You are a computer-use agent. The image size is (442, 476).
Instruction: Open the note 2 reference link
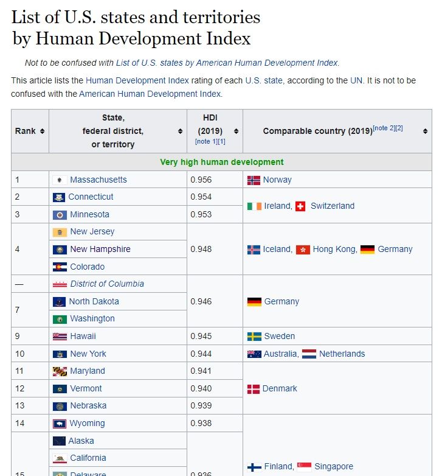coord(384,128)
